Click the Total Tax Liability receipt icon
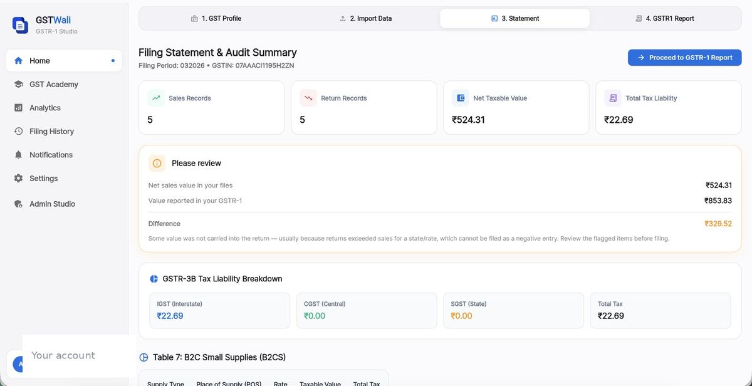Screen dimensions: 752x386 coord(613,98)
